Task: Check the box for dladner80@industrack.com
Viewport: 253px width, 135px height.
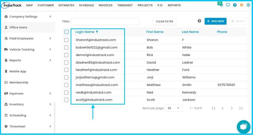Action: 66,62
